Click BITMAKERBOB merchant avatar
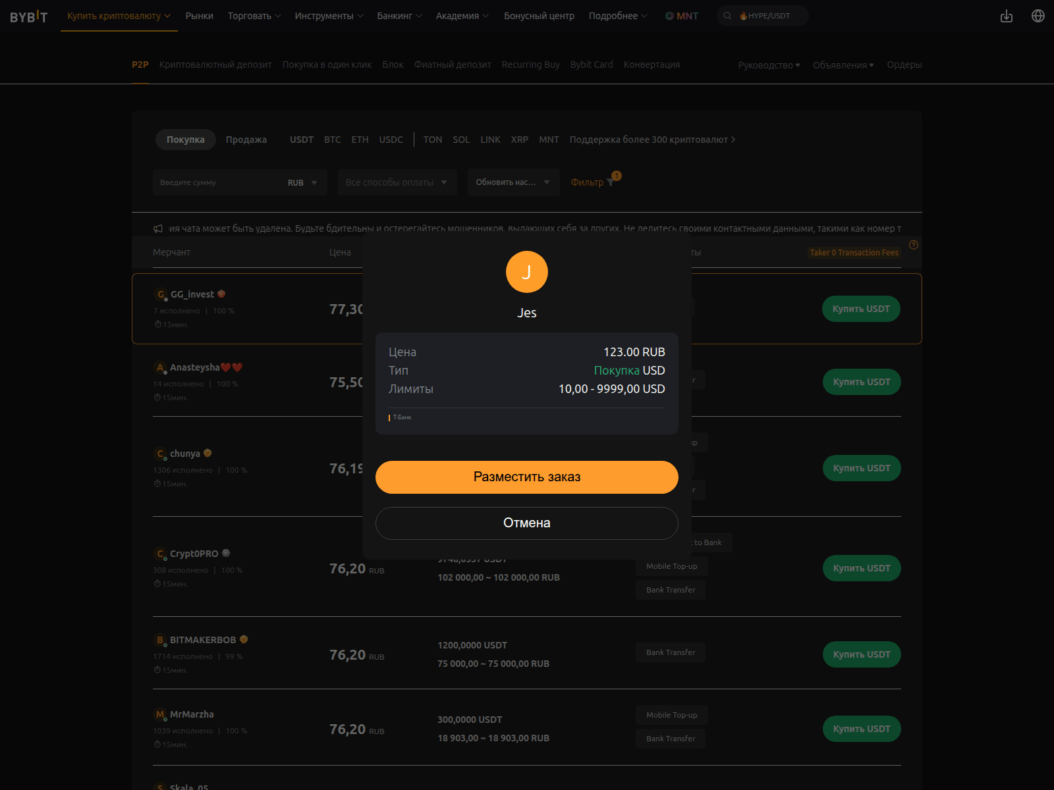Screen dimensions: 1054x790 (160, 640)
